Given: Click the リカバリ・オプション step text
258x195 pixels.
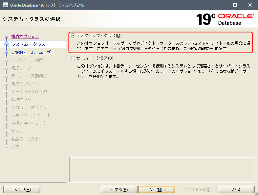Looking at the screenshot, I should click(31, 108).
